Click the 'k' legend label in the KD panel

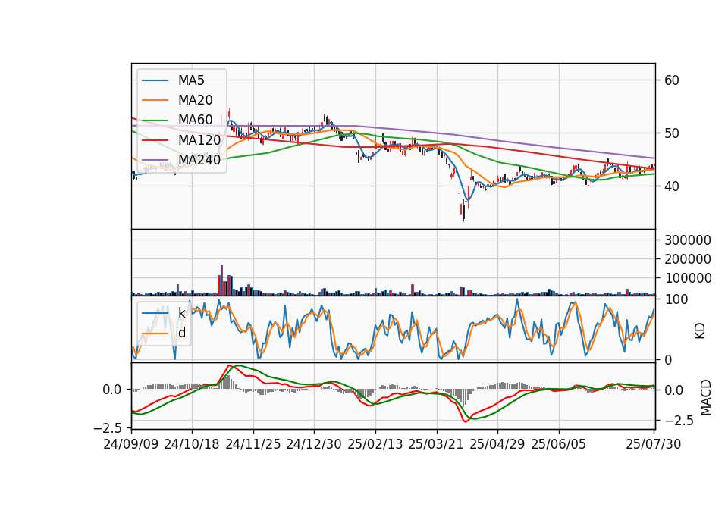tap(181, 313)
